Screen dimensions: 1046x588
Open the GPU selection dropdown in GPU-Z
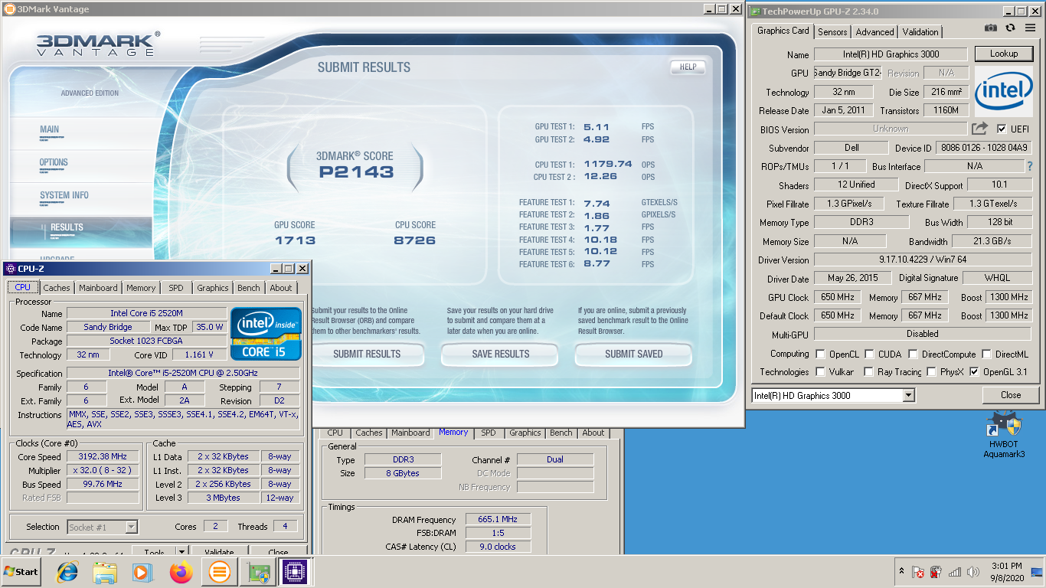(x=908, y=395)
